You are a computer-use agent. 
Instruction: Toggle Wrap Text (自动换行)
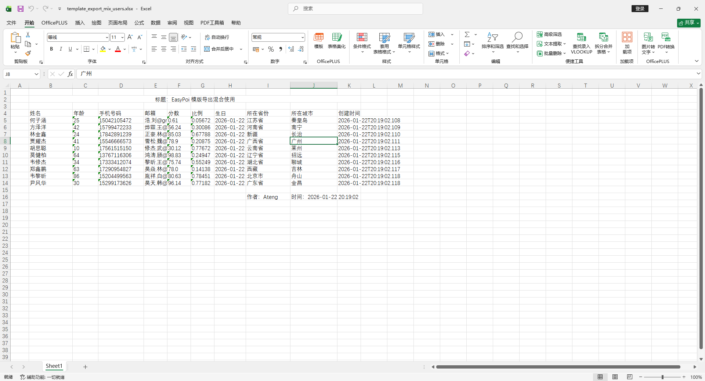pos(217,37)
